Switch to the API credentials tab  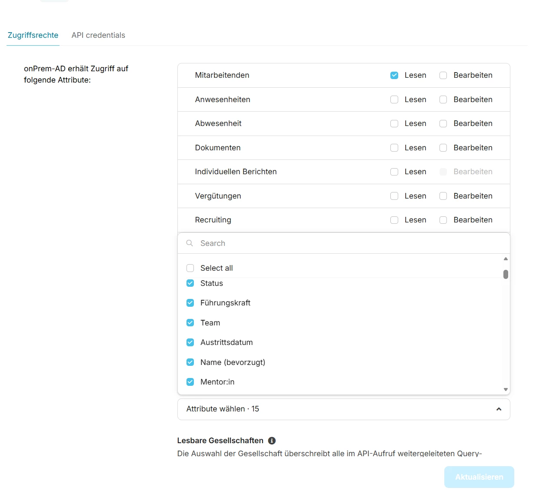(98, 35)
